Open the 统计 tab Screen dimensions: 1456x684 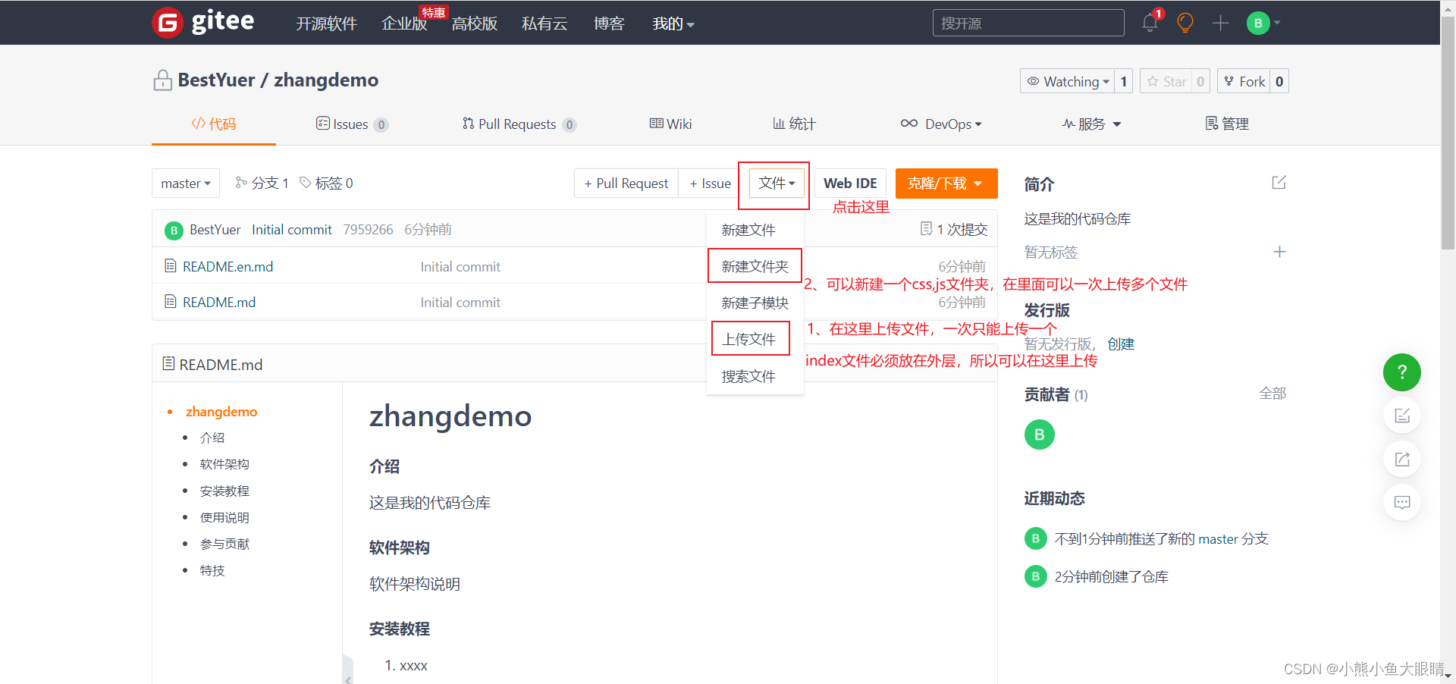point(794,124)
